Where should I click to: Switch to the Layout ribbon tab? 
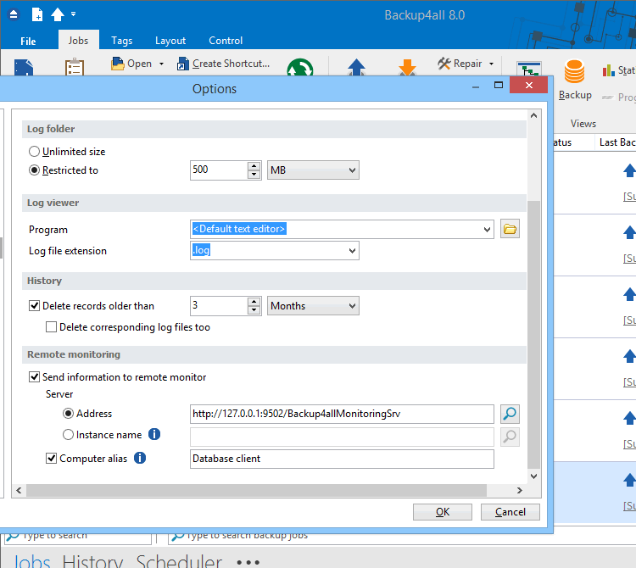[170, 41]
